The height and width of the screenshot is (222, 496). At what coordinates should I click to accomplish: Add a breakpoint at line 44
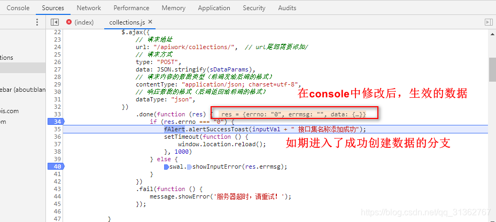pyautogui.click(x=55, y=196)
